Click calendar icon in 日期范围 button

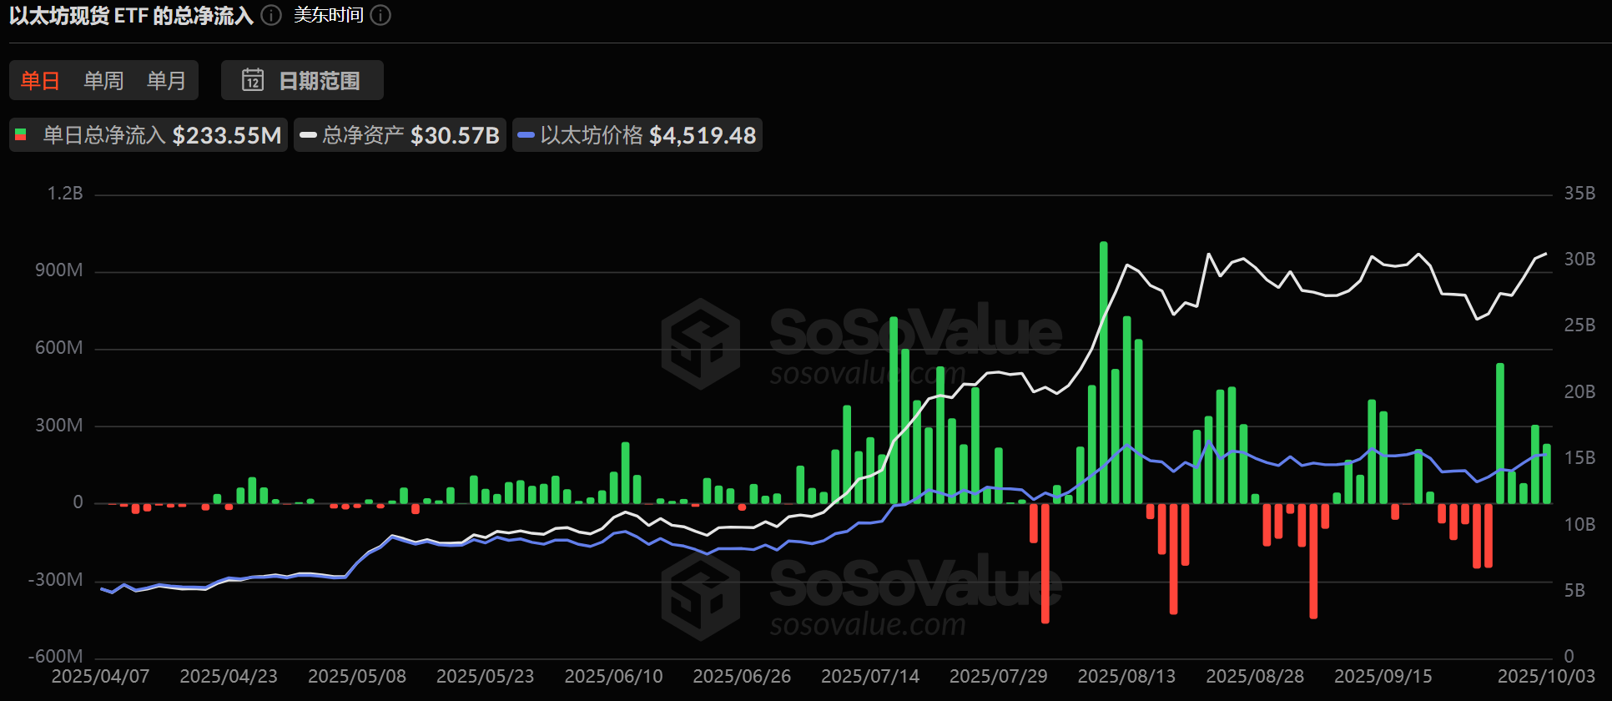(253, 80)
